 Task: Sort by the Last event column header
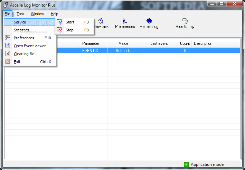[159, 43]
